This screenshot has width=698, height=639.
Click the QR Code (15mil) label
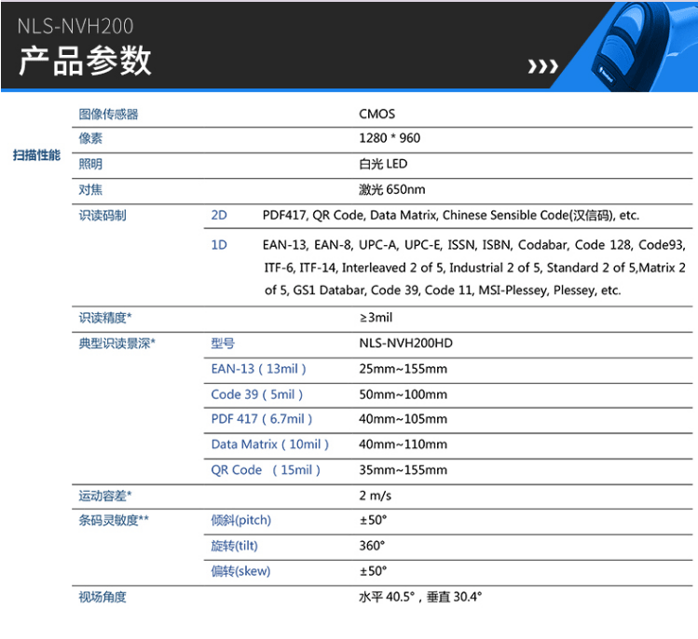(x=266, y=469)
